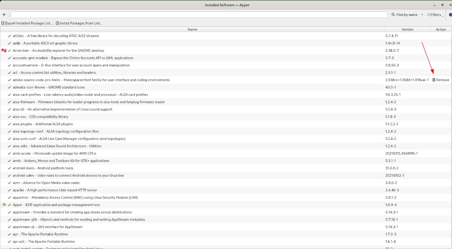Click the back arrow navigation icon

[x=4, y=14]
